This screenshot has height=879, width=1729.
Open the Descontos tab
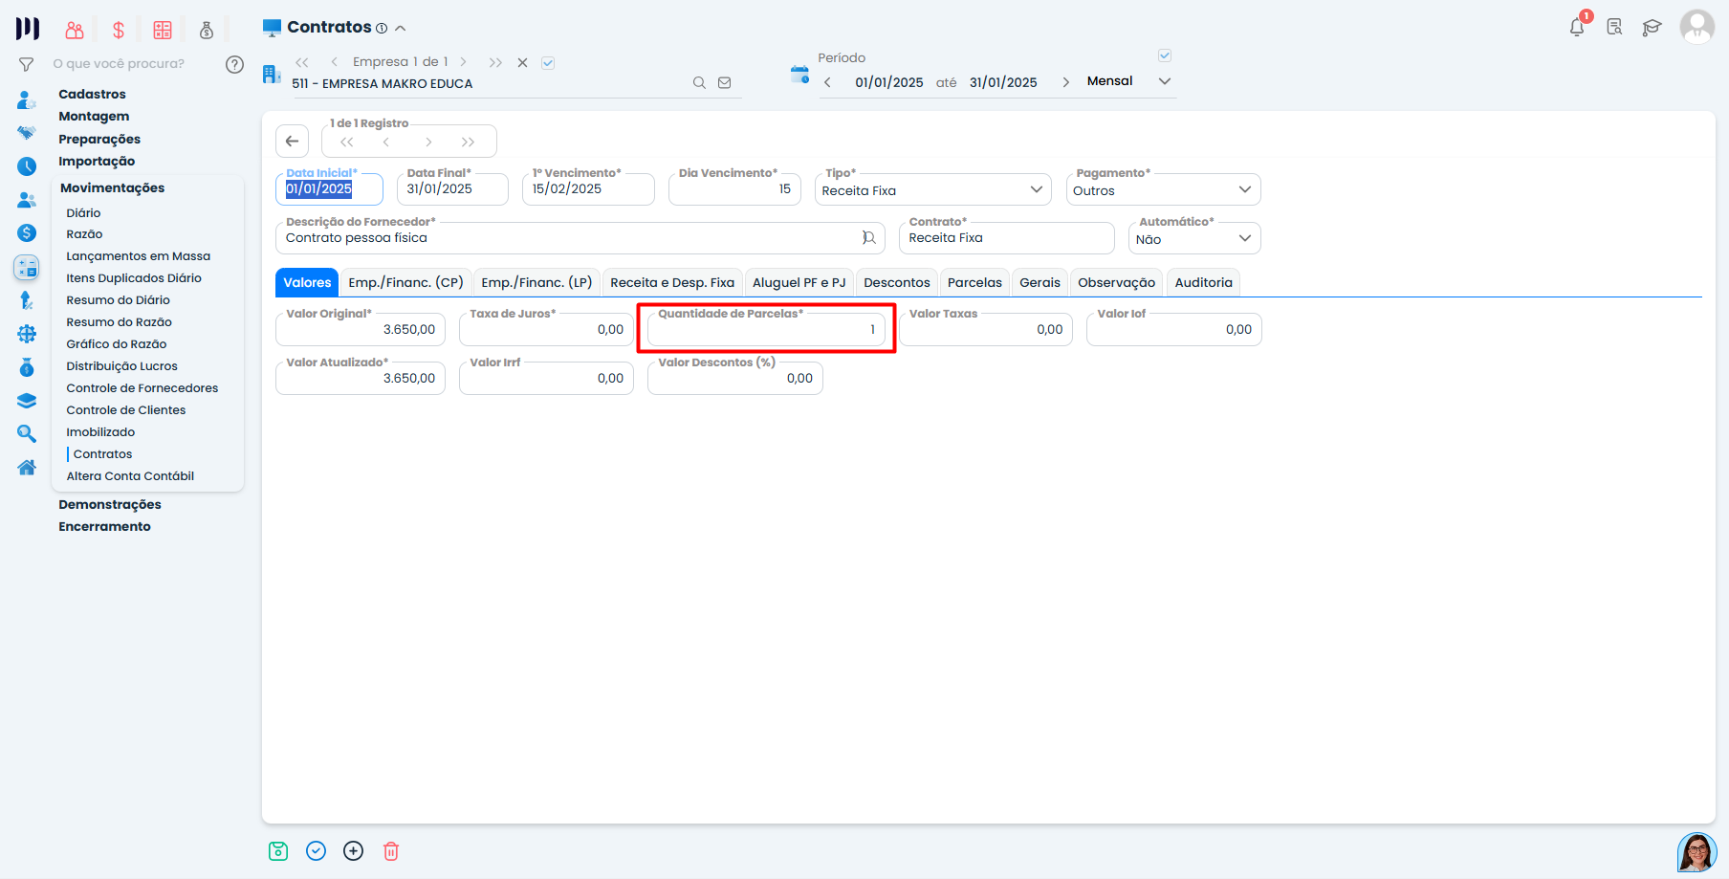click(896, 282)
